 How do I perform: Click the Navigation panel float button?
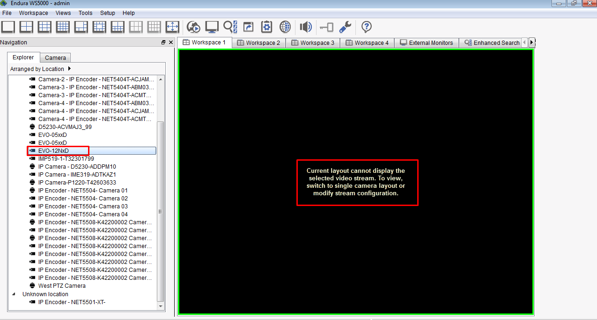163,42
